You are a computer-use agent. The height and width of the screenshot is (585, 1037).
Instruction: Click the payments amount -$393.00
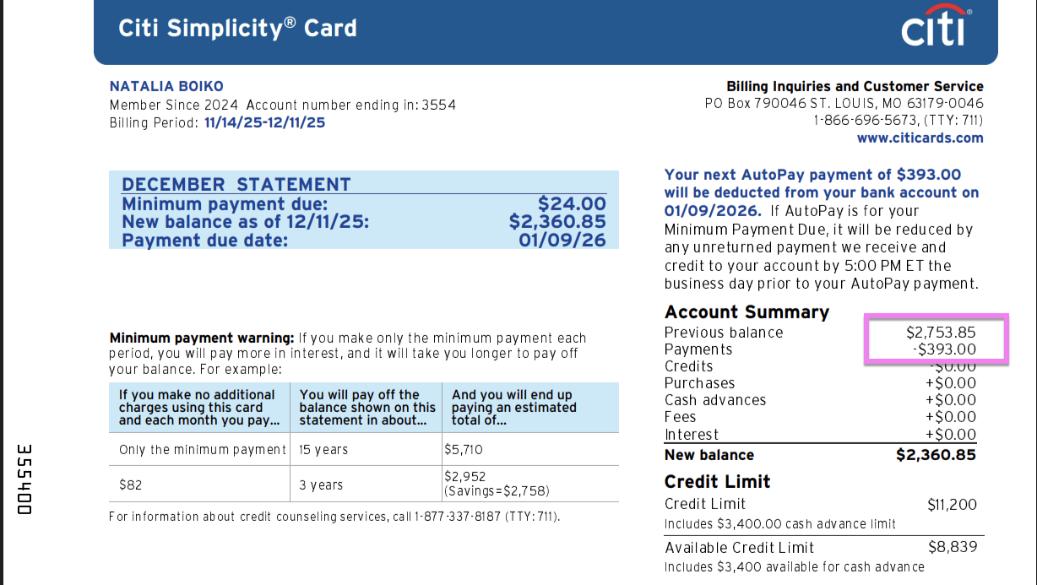coord(945,349)
